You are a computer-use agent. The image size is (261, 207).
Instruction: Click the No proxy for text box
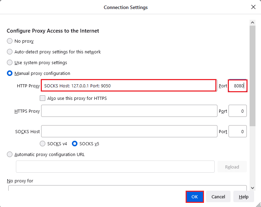tap(128, 188)
